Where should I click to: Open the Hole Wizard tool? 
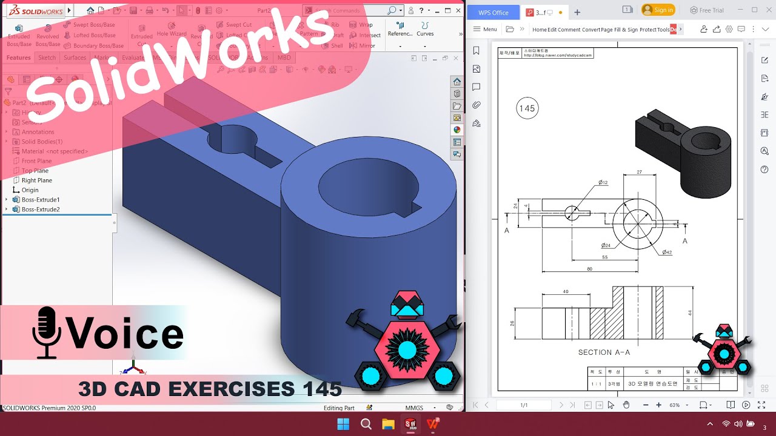[x=172, y=30]
